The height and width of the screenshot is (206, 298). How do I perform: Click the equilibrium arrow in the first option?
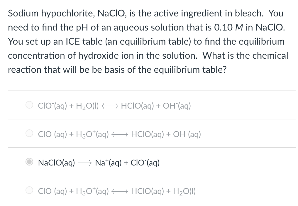(x=110, y=106)
